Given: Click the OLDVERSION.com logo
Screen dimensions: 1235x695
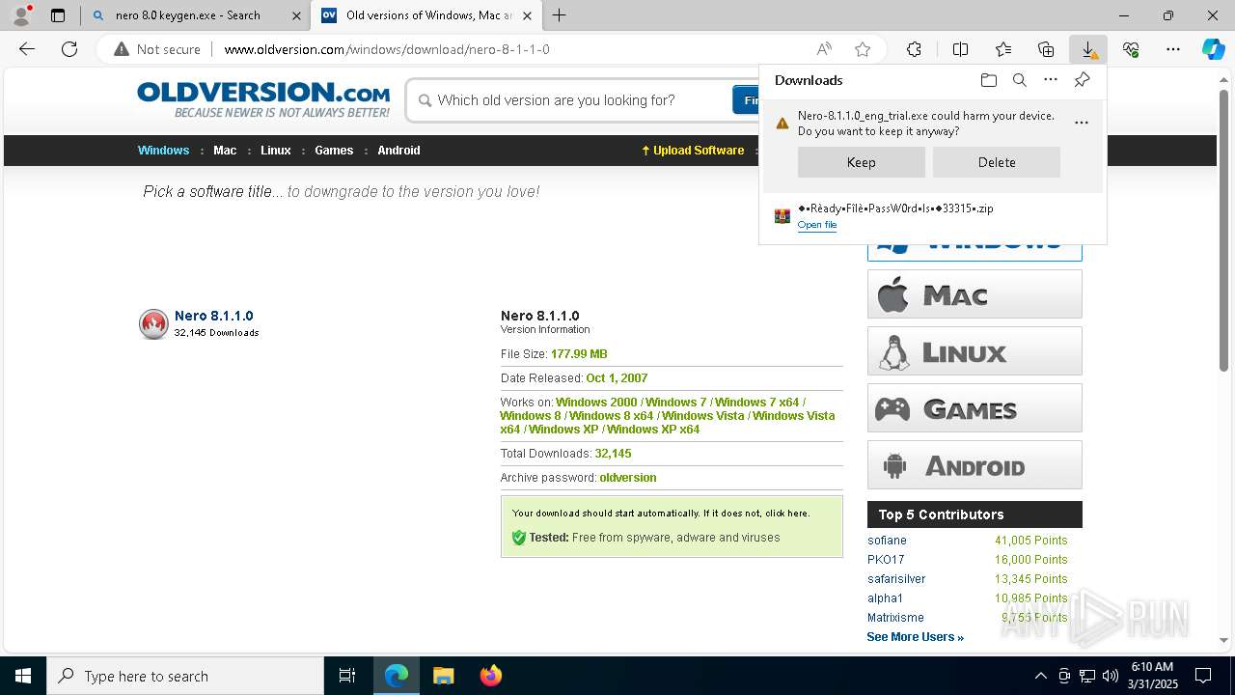Looking at the screenshot, I should [263, 99].
